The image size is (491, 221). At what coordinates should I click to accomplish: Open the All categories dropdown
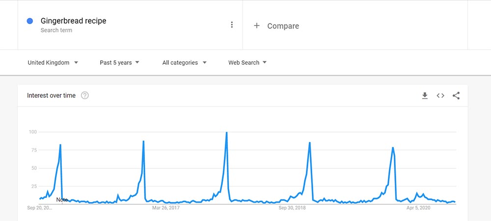184,62
